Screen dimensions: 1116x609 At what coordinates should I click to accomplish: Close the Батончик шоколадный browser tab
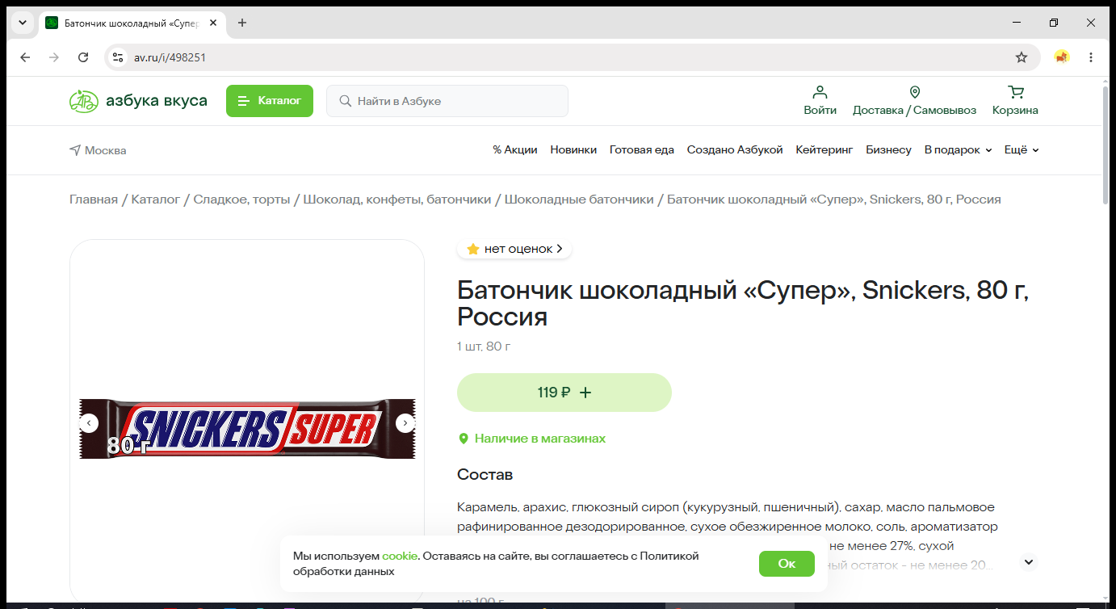[213, 23]
